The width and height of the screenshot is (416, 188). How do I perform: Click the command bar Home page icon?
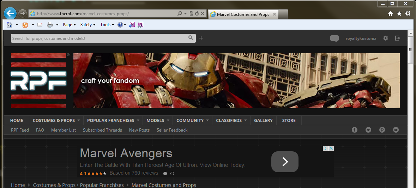[10, 25]
